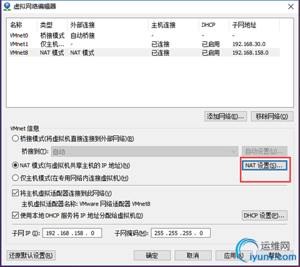Image resolution: width=300 pixels, height=267 pixels.
Task: Open NAT 设置(S)... button
Action: (x=264, y=166)
